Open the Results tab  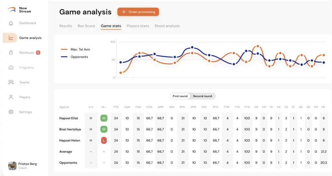point(65,26)
